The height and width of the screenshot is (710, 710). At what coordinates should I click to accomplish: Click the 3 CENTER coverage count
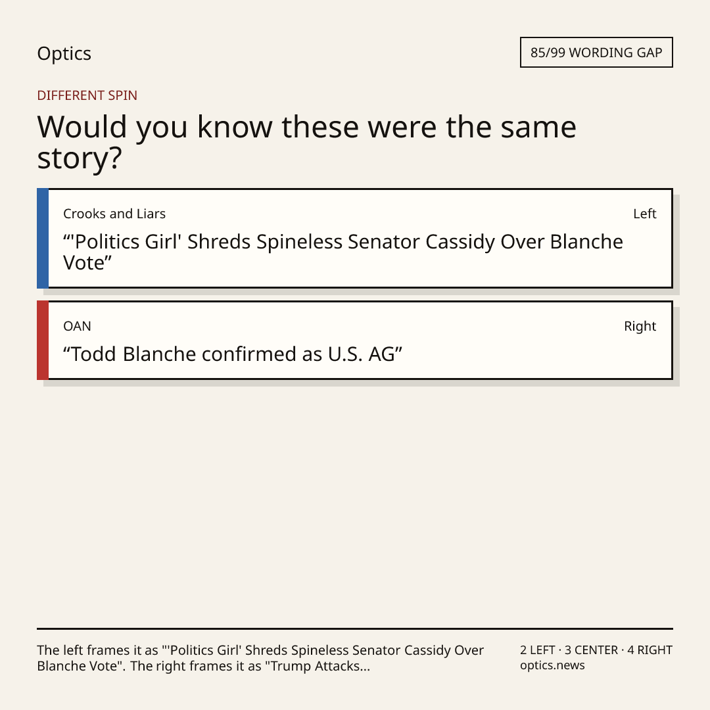click(x=591, y=650)
